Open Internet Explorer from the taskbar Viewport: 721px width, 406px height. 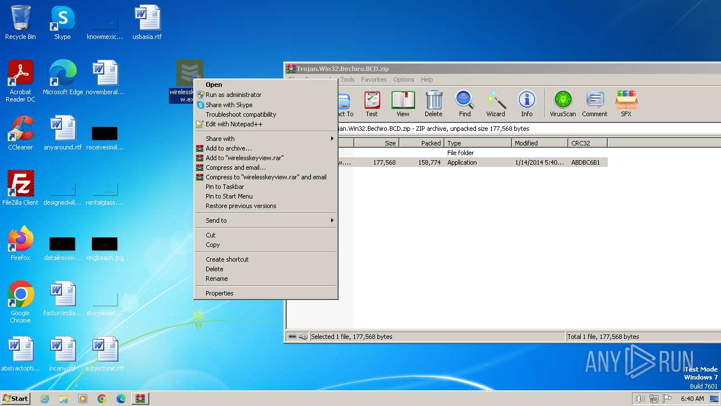pos(44,399)
